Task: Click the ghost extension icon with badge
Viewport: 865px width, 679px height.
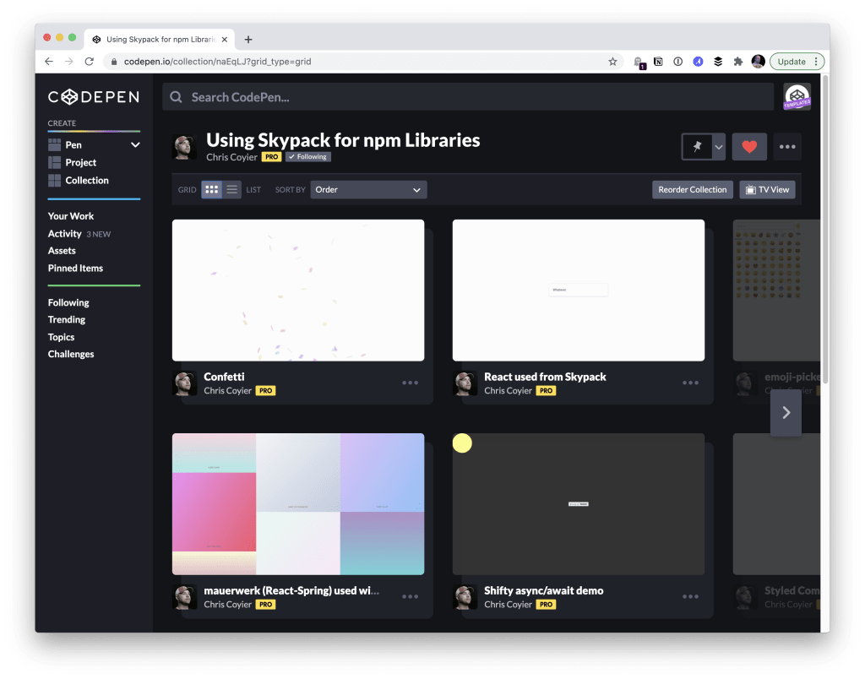Action: [639, 62]
